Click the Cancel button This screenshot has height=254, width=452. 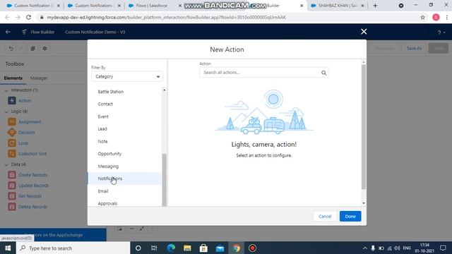(x=325, y=217)
